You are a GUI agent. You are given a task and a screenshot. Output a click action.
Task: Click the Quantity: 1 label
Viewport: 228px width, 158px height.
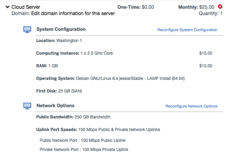click(210, 14)
